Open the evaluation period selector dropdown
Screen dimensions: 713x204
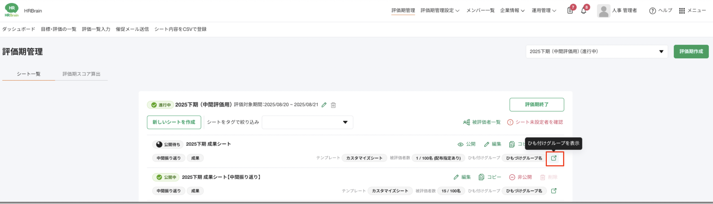point(596,51)
